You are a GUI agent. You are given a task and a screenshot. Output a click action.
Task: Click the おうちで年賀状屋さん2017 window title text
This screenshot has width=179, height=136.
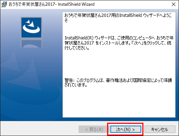[x=32, y=4]
